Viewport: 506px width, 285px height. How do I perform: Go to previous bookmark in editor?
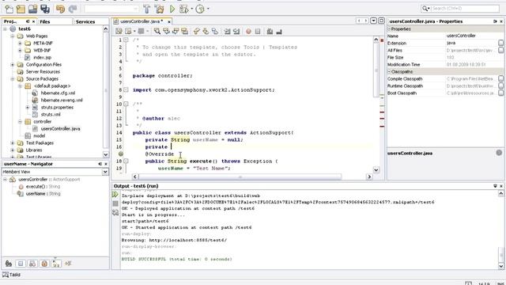[197, 31]
